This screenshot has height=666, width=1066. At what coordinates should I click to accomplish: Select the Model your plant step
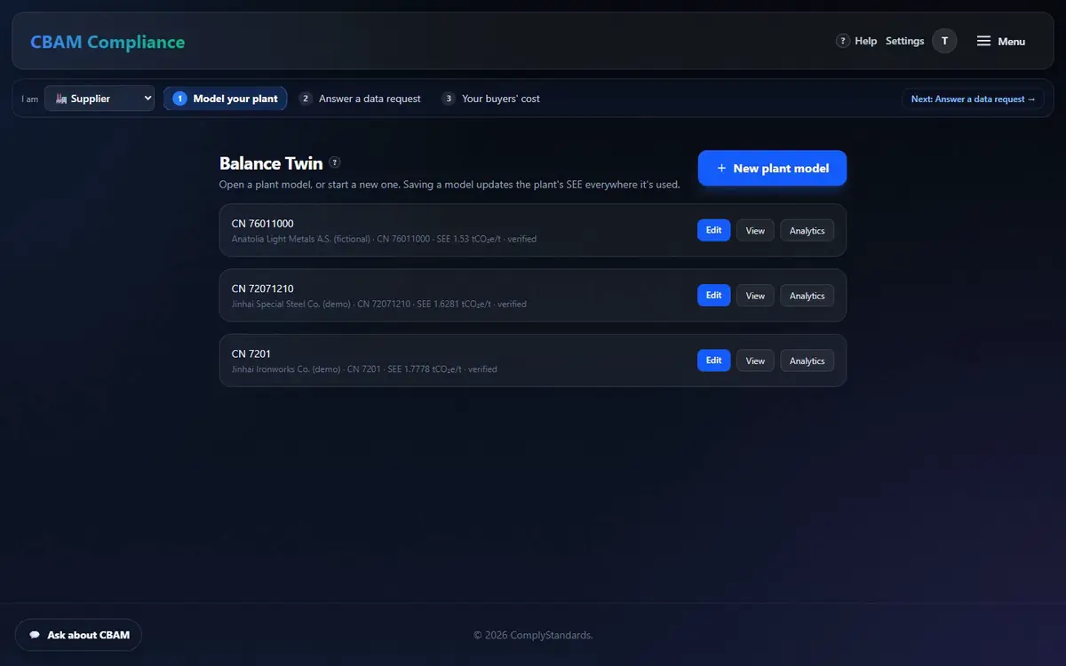[226, 99]
